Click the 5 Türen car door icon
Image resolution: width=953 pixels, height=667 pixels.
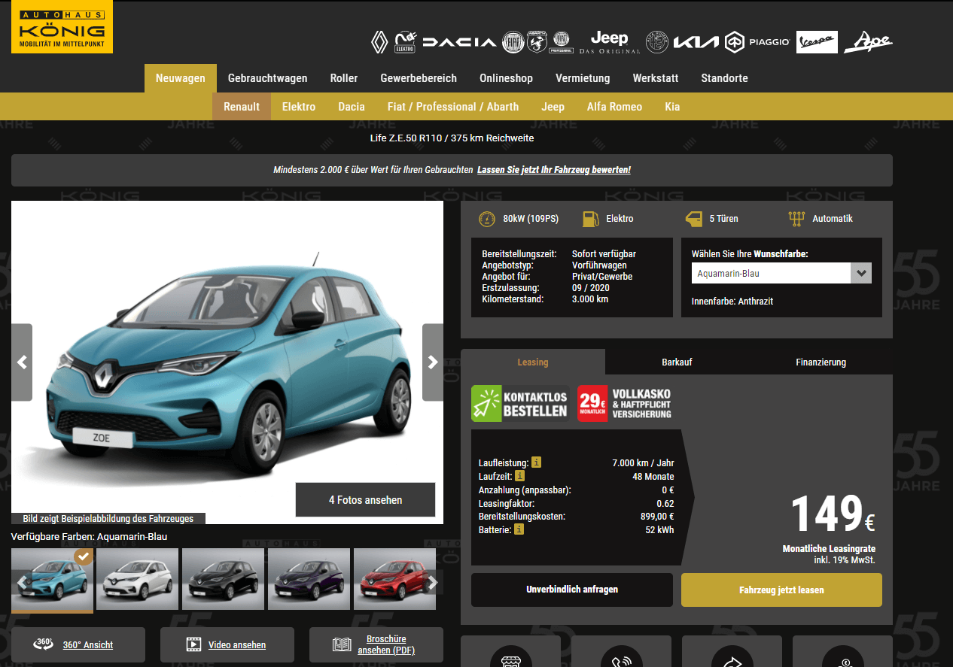coord(693,219)
